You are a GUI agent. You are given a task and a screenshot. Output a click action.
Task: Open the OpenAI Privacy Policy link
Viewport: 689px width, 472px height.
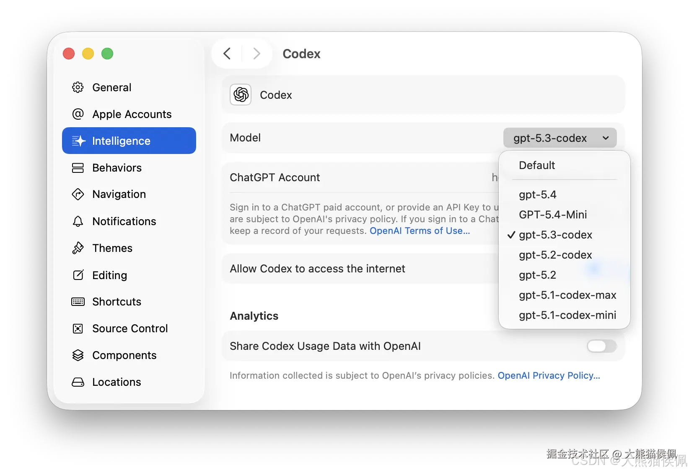click(x=549, y=376)
